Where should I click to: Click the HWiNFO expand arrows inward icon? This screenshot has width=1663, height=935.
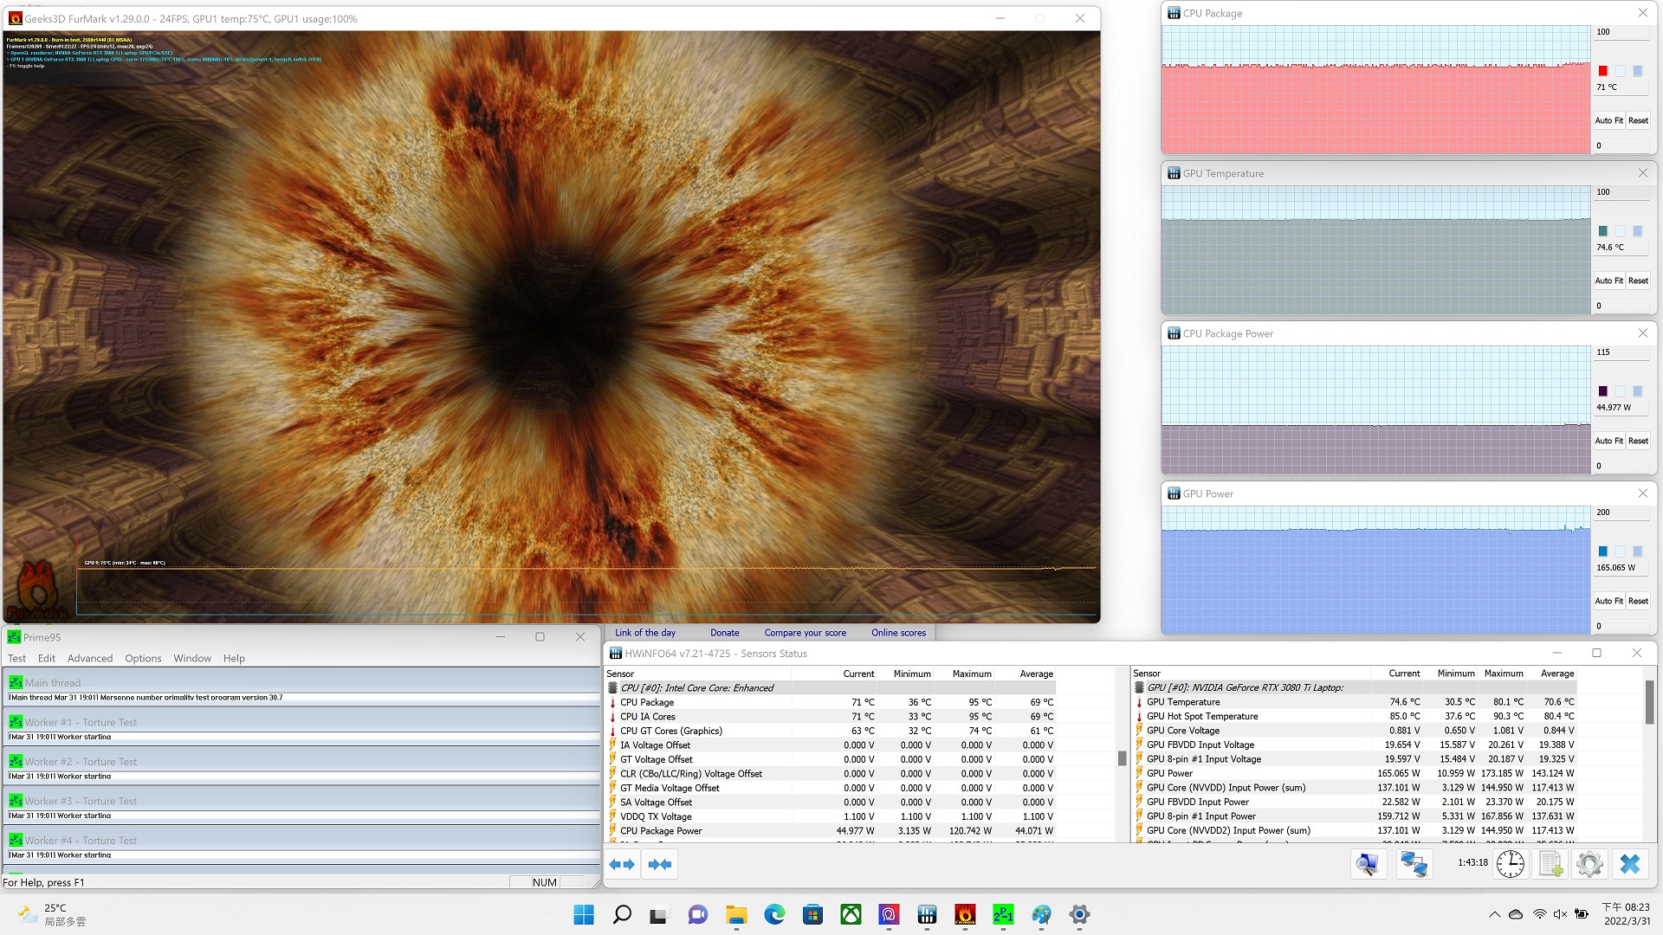[660, 864]
